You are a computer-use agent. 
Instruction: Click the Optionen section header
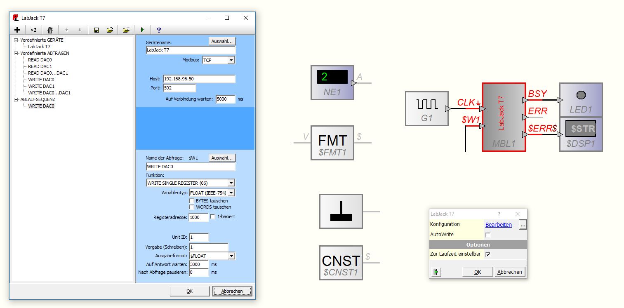pos(478,245)
